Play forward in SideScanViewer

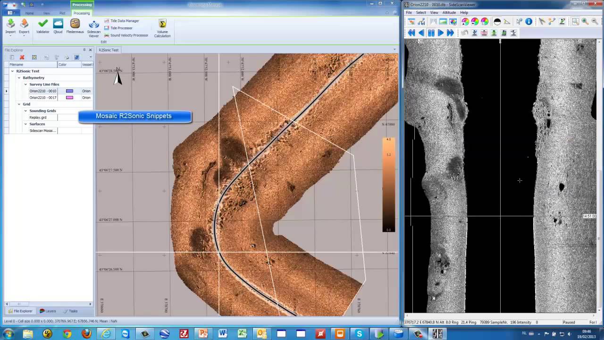pyautogui.click(x=441, y=33)
